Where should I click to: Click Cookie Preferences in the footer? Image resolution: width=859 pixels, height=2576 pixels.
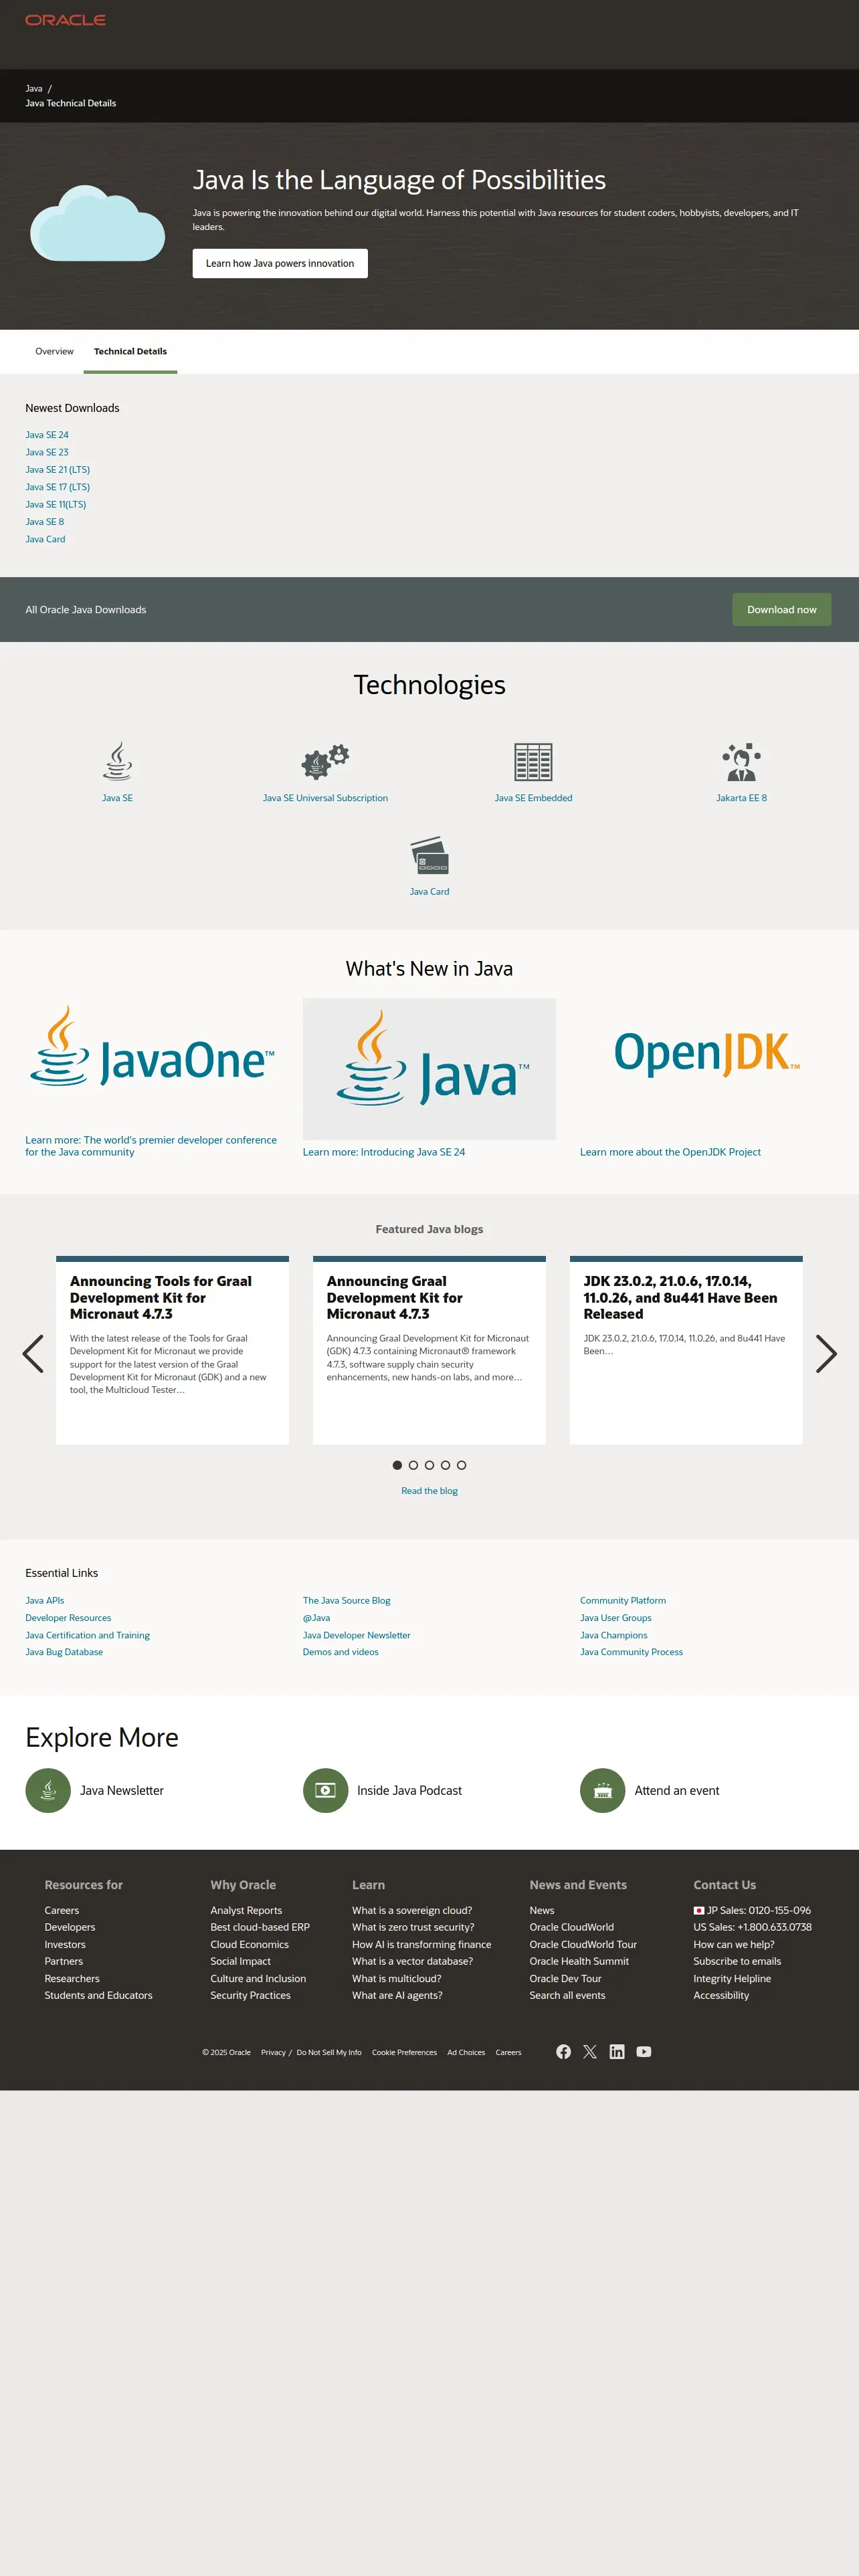[x=404, y=2052]
